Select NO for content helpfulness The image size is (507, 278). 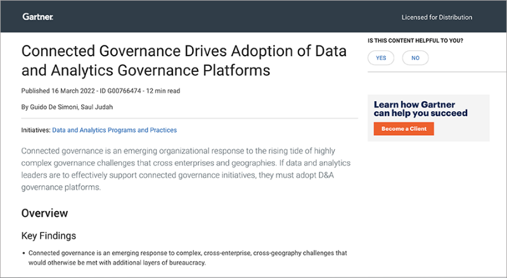[x=415, y=58]
